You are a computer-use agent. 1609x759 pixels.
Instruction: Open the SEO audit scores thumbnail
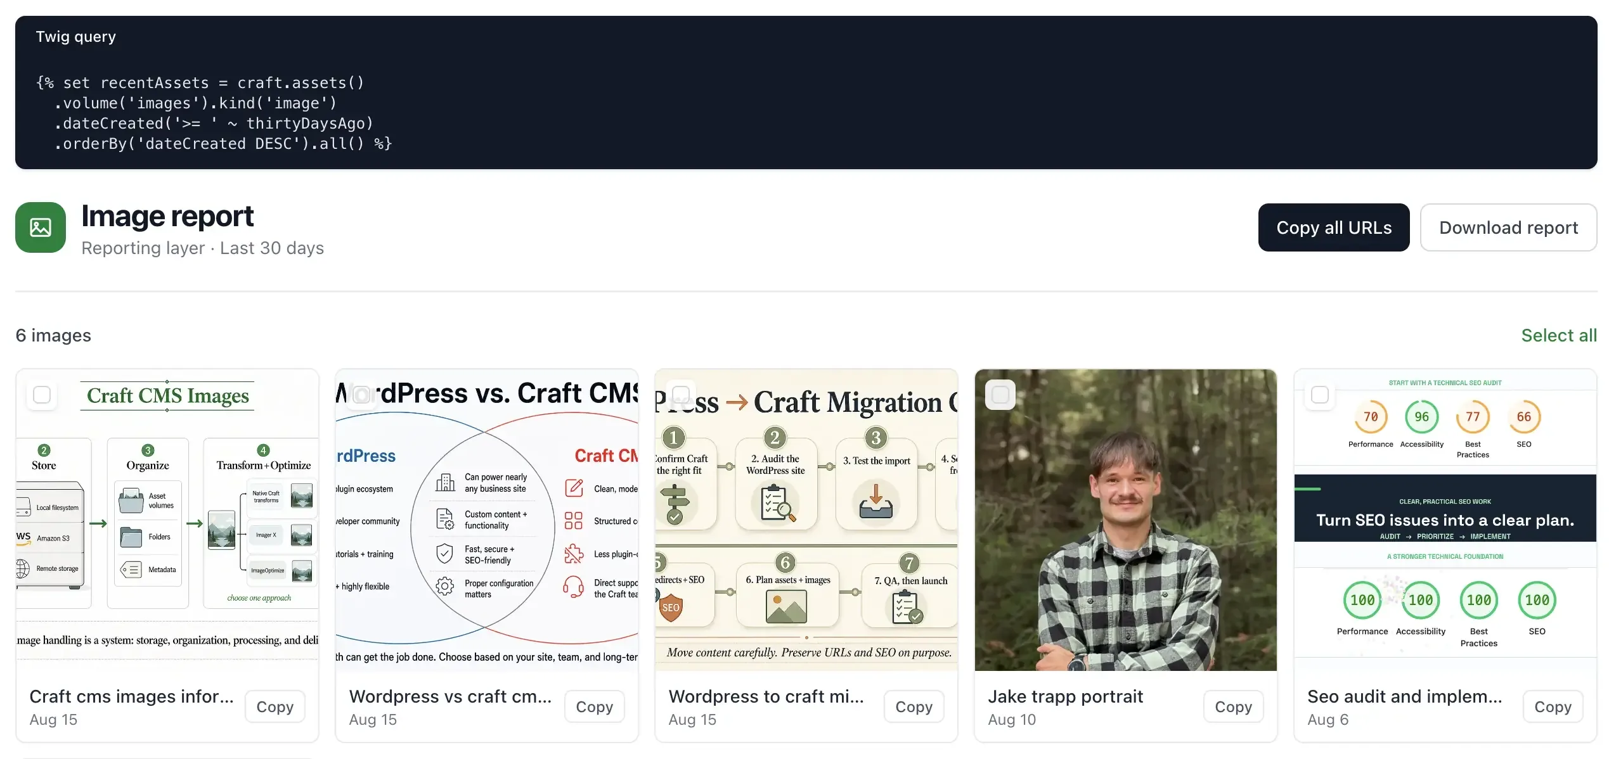(1445, 520)
